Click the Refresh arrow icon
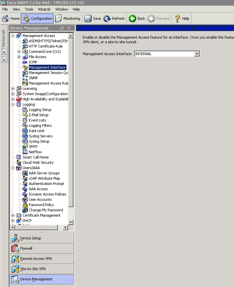 (x=107, y=18)
